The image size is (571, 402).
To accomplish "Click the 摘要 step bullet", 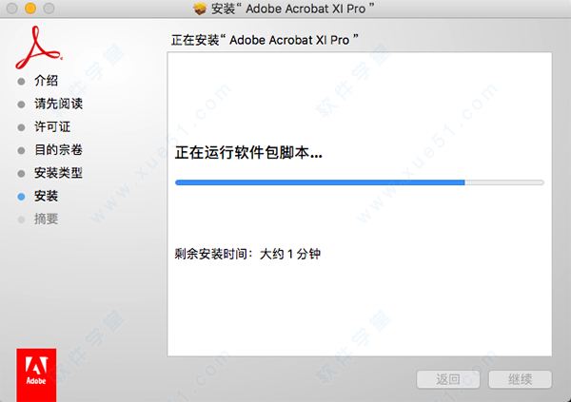I will tap(21, 220).
